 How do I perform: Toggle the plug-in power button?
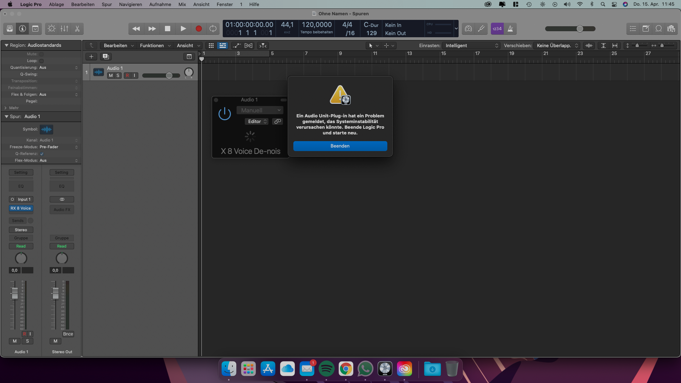coord(225,114)
